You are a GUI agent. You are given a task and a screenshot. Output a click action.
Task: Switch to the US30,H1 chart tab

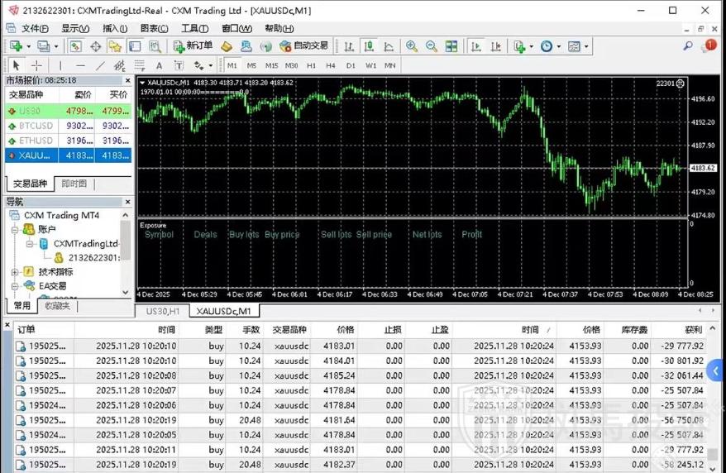click(x=162, y=311)
